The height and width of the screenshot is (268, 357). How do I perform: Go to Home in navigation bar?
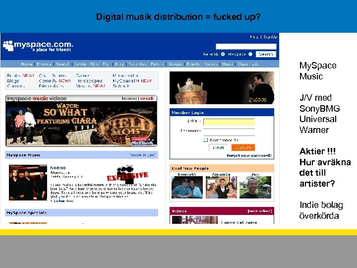click(x=26, y=64)
